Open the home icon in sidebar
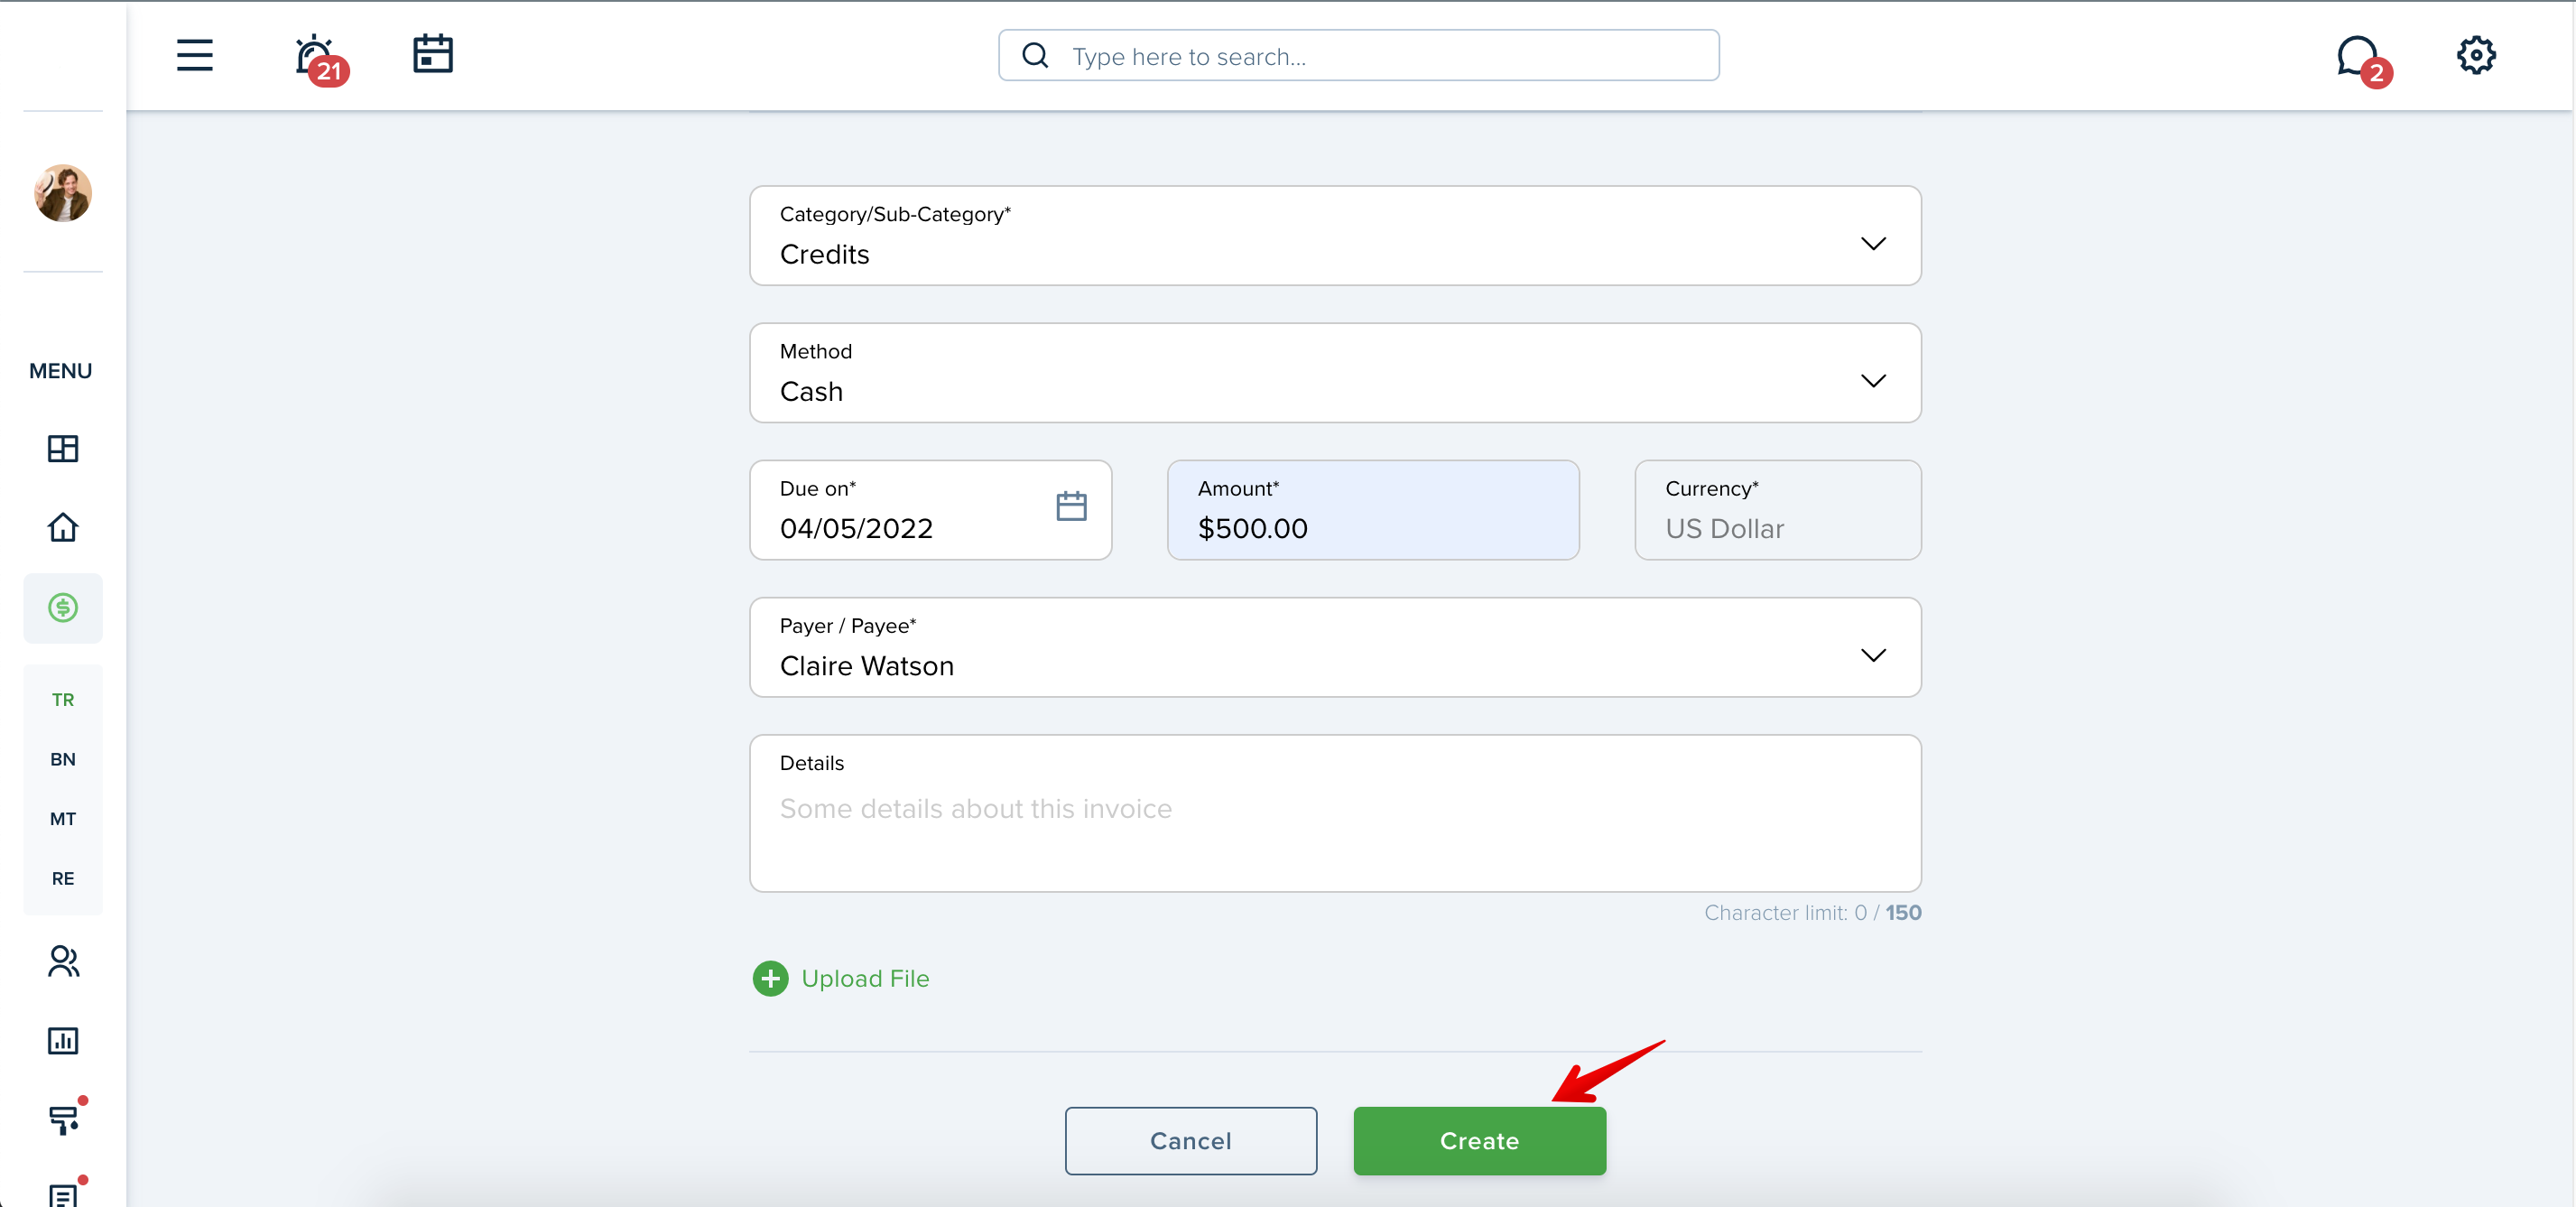The width and height of the screenshot is (2576, 1207). click(x=63, y=527)
